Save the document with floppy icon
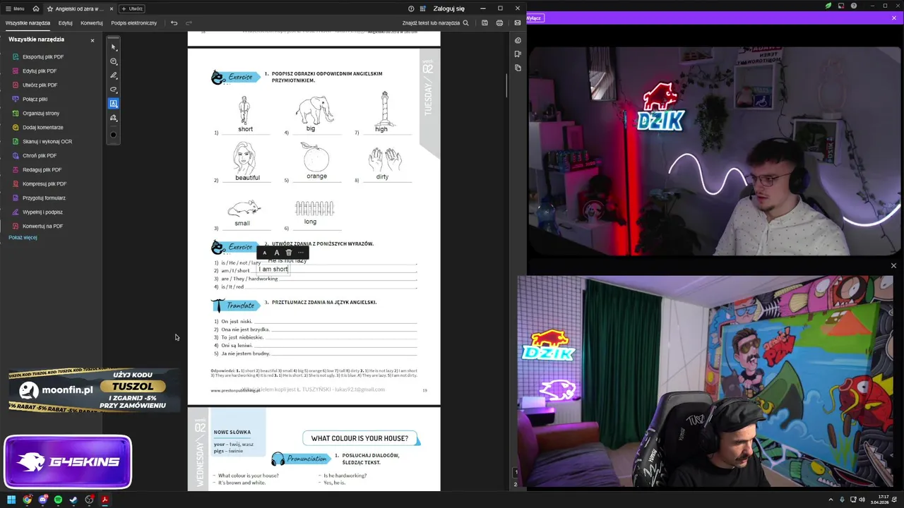 click(484, 23)
